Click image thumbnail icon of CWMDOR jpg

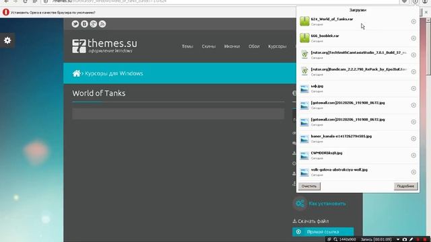[304, 155]
